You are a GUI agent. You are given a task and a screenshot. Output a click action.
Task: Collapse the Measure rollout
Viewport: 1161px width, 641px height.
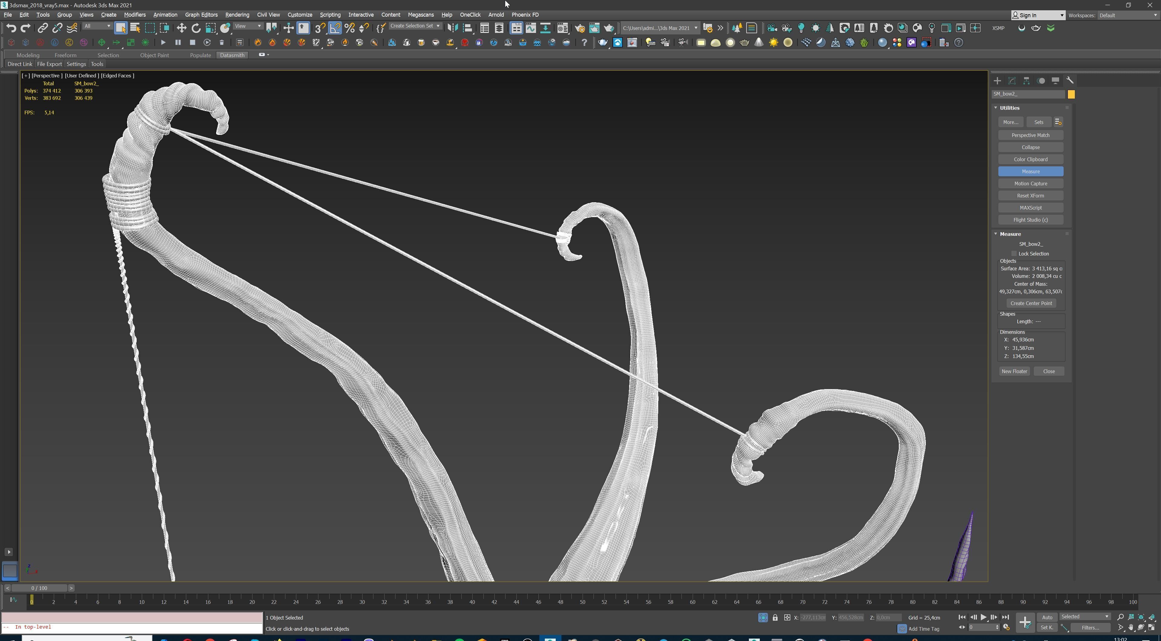(996, 234)
